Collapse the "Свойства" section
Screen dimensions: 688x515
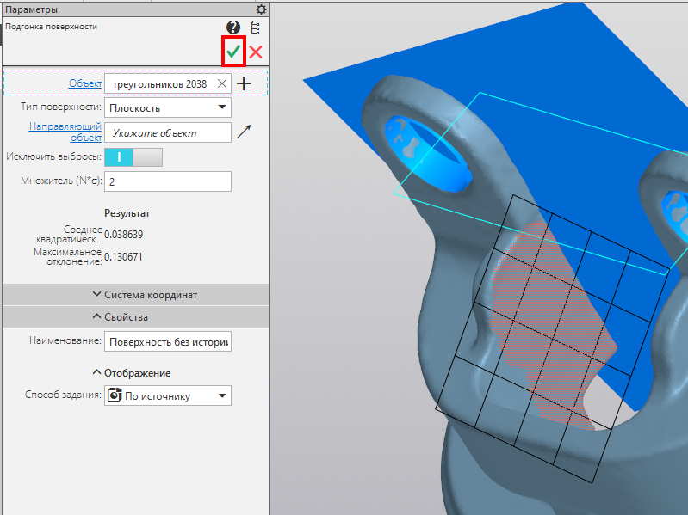coord(135,316)
